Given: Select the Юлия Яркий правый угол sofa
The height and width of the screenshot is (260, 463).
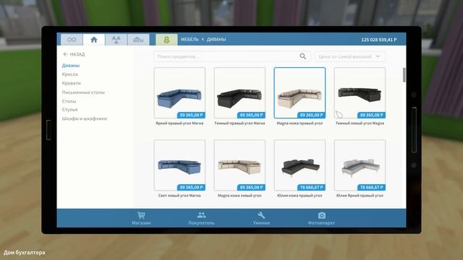Looking at the screenshot, I should 360,165.
